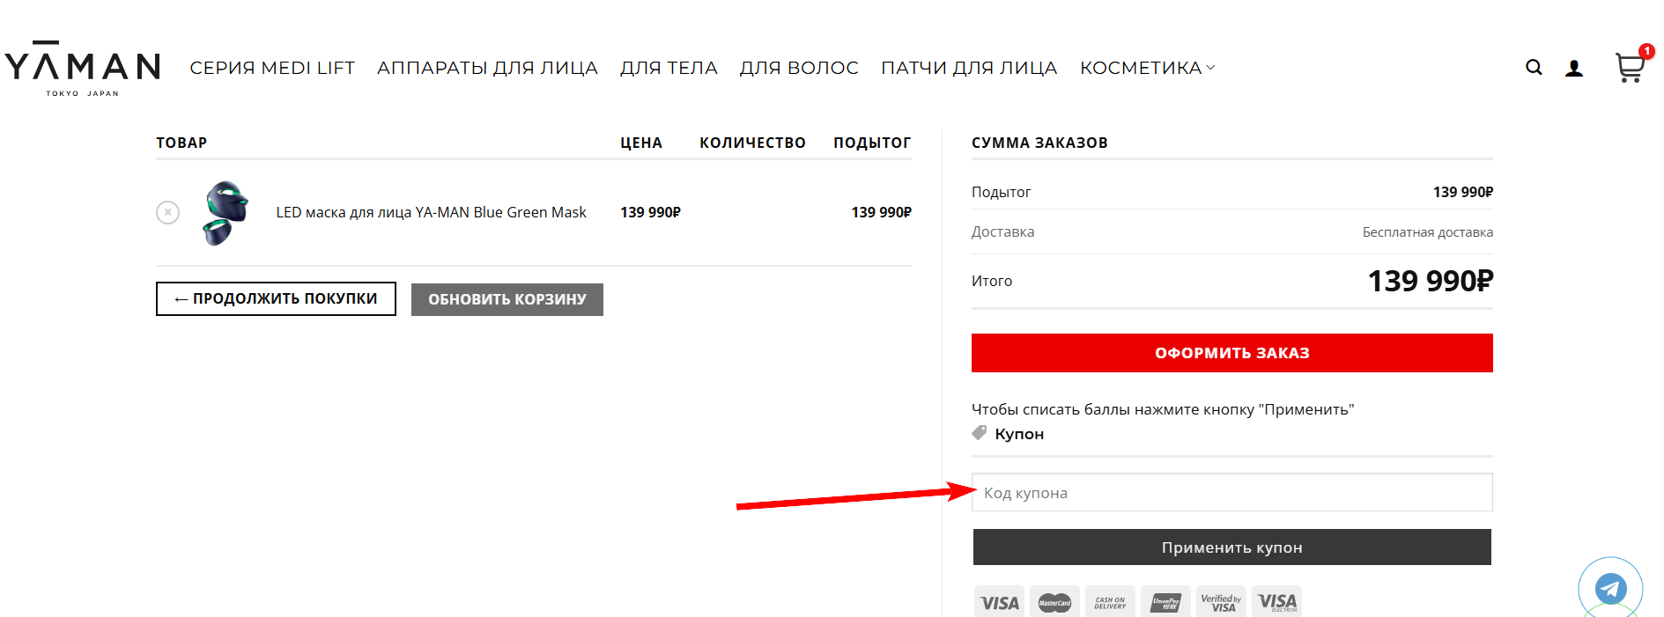
Task: Open Серия Medi Lift menu item
Action: [x=272, y=68]
